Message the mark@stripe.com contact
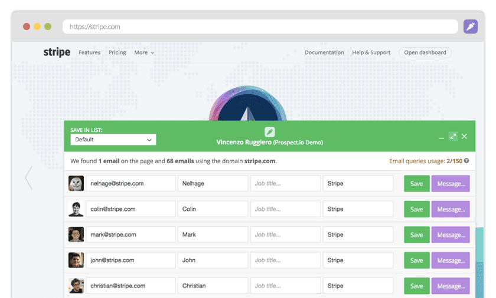Screen dimensions: 496x298 tap(451, 234)
